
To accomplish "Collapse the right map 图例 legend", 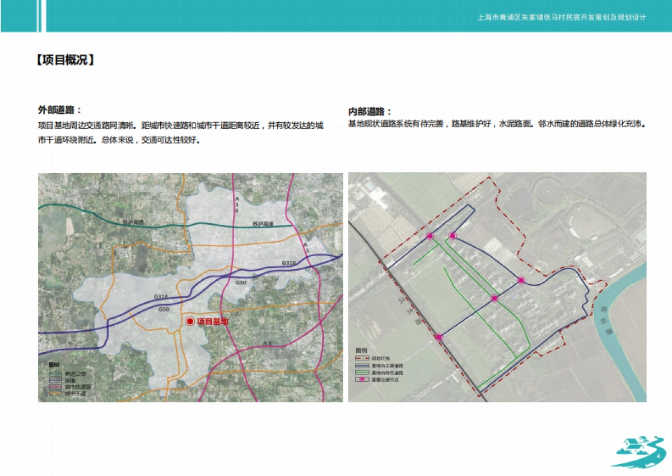I will (x=362, y=351).
